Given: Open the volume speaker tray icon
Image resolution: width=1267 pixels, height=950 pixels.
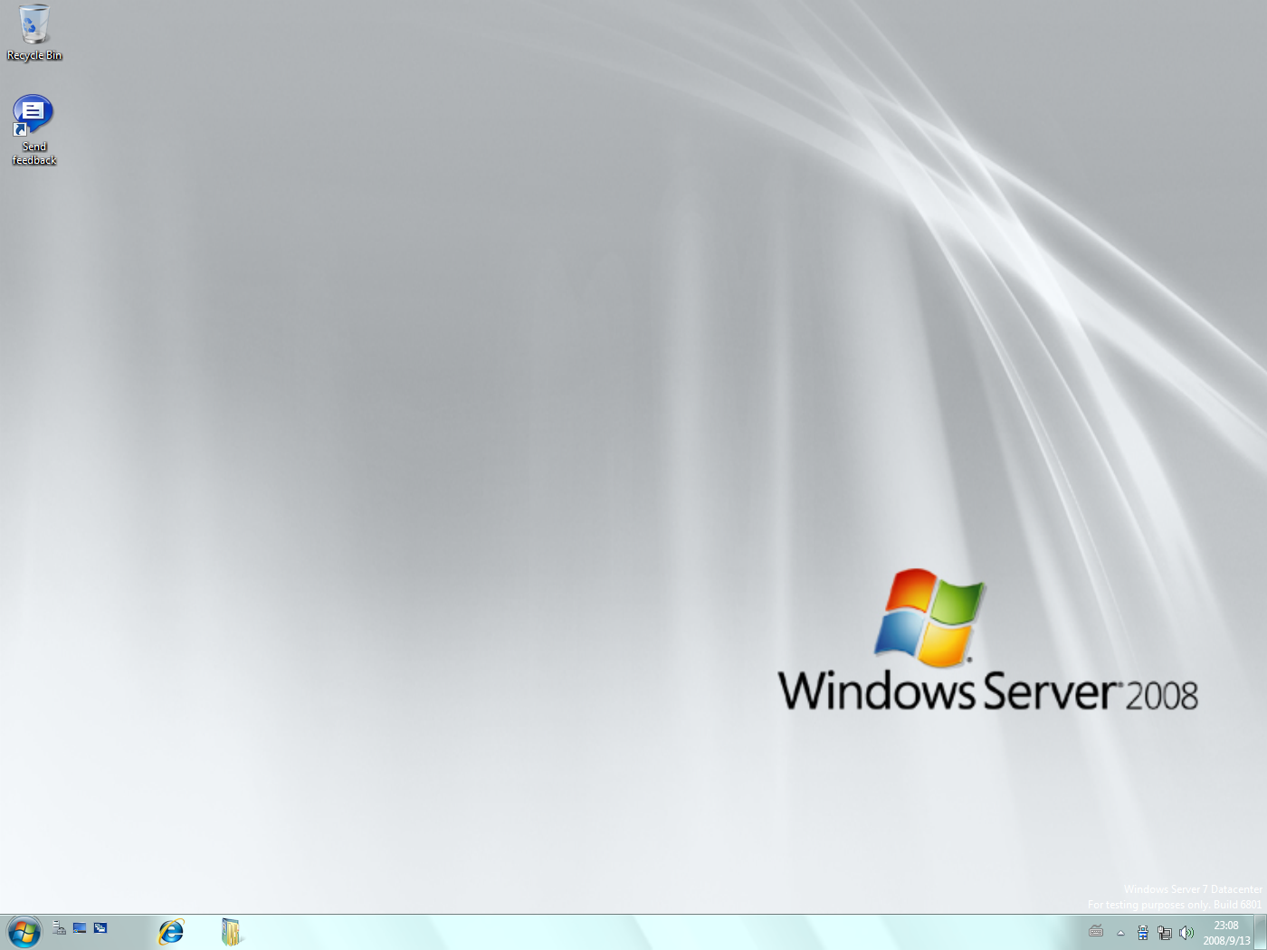Looking at the screenshot, I should tap(1186, 933).
